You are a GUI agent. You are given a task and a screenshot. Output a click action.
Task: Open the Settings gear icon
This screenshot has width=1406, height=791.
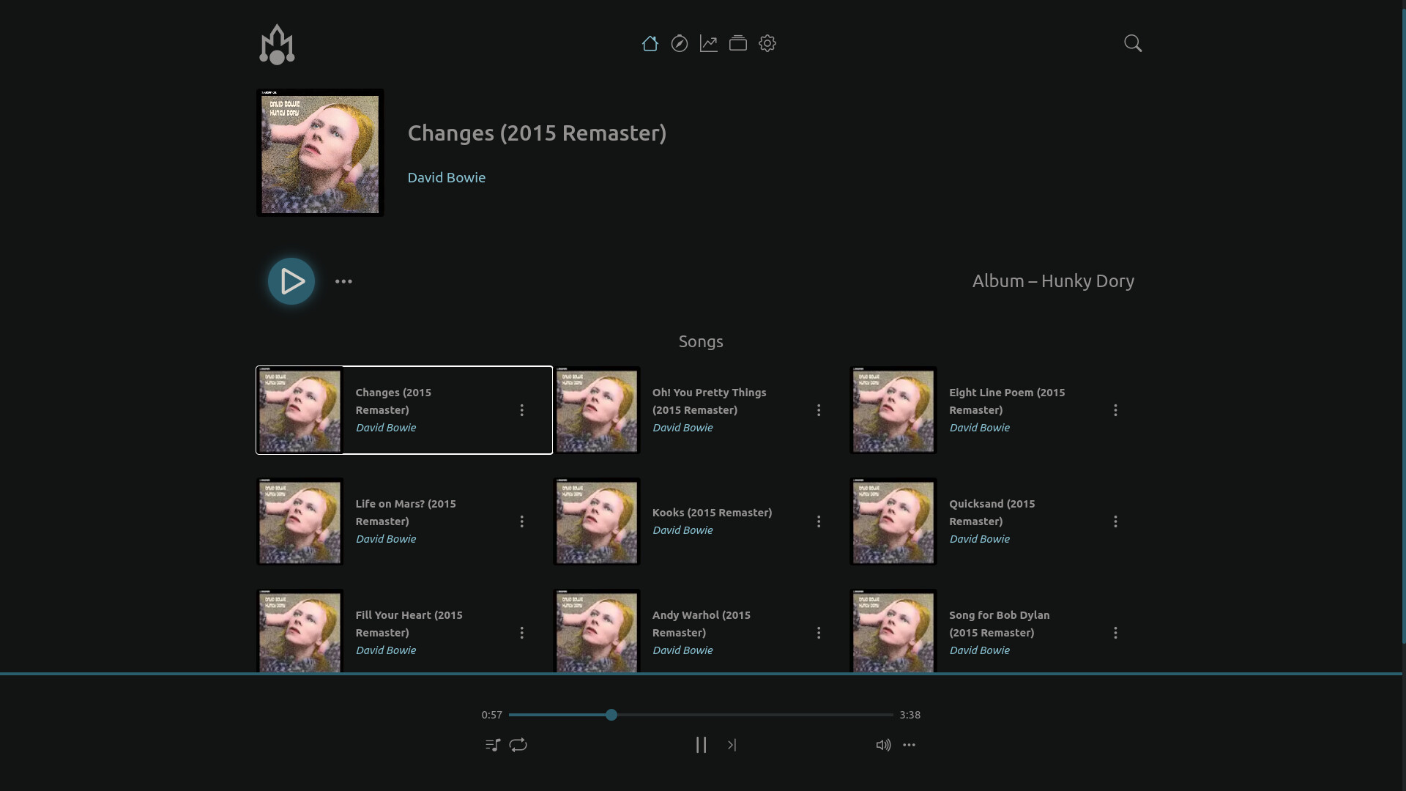point(767,43)
